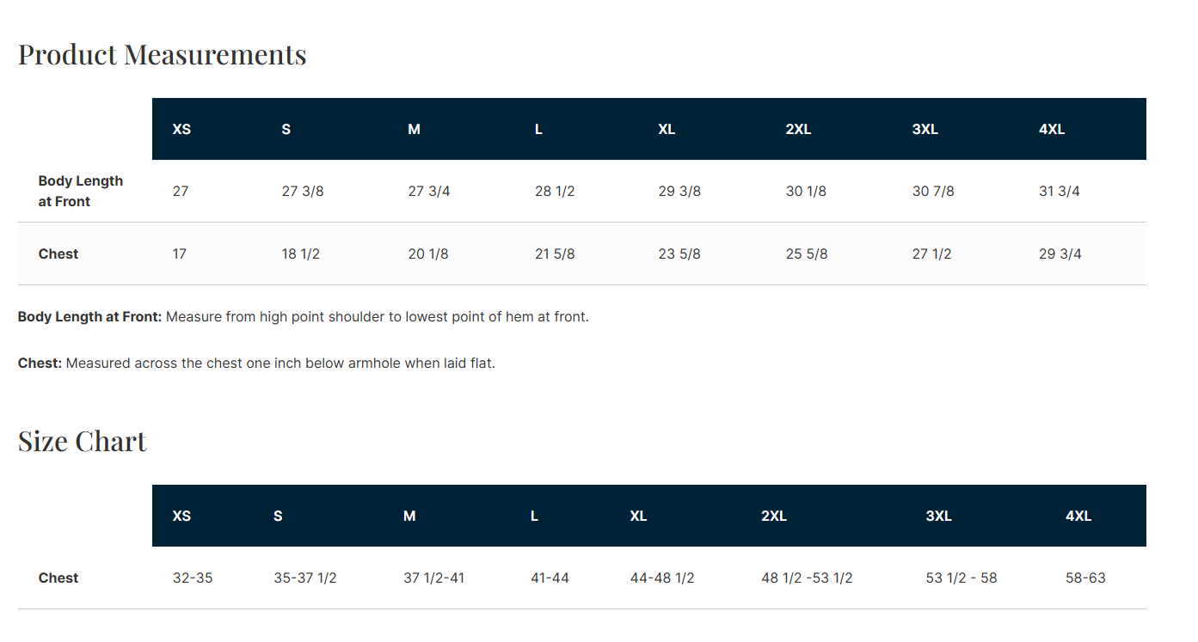This screenshot has height=642, width=1198.
Task: Click the 30 7/8 body length cell
Action: pos(933,192)
